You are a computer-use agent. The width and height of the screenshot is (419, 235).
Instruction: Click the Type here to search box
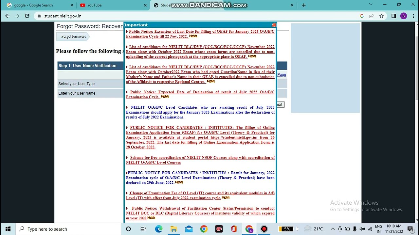[x=68, y=229]
